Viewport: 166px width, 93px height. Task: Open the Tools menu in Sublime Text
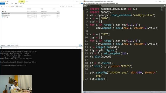pos(103,3)
